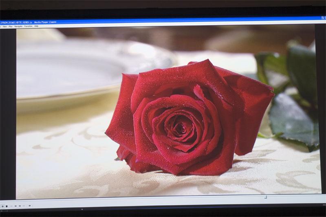Image resolution: width=326 pixels, height=217 pixels.
Task: Open the Help menu
Action: 36,26
